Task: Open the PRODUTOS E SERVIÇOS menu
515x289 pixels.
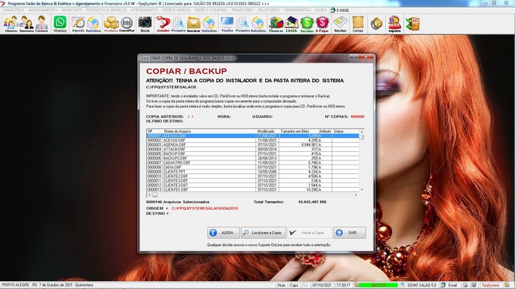Action: tap(106, 10)
